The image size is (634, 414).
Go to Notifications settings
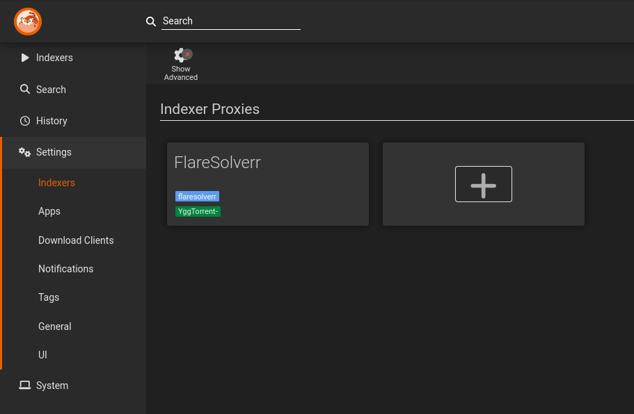66,269
